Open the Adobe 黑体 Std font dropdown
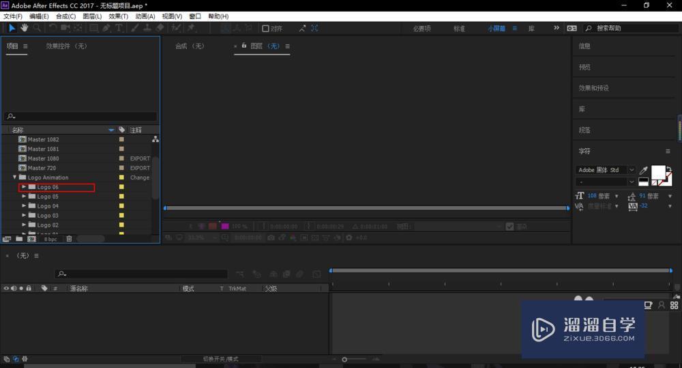 (x=632, y=170)
